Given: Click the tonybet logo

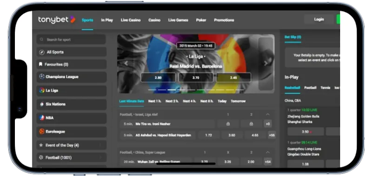Looking at the screenshot, I should point(57,20).
